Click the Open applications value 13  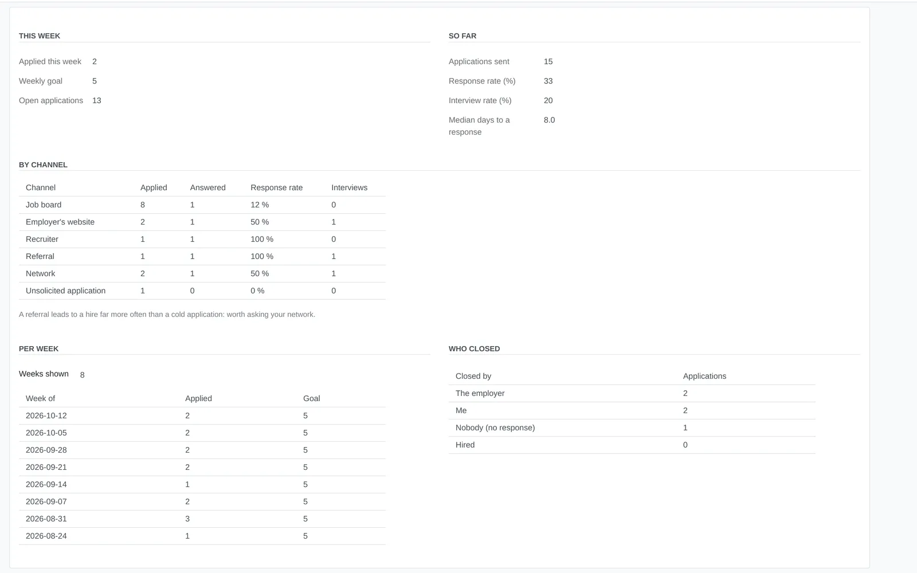tap(97, 100)
